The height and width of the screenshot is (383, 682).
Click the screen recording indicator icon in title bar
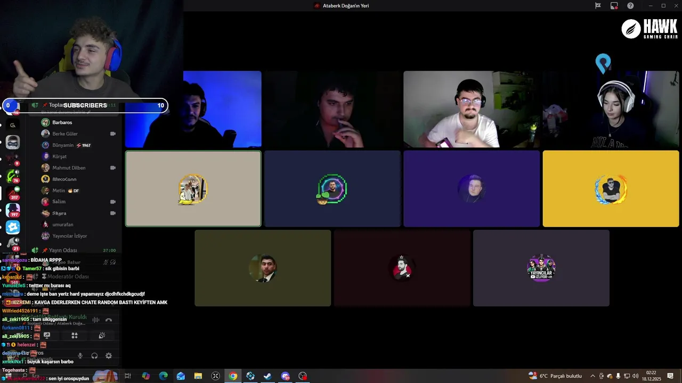[614, 6]
